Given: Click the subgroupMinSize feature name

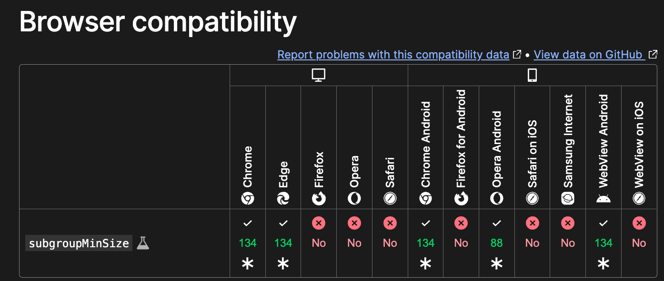Looking at the screenshot, I should (79, 243).
